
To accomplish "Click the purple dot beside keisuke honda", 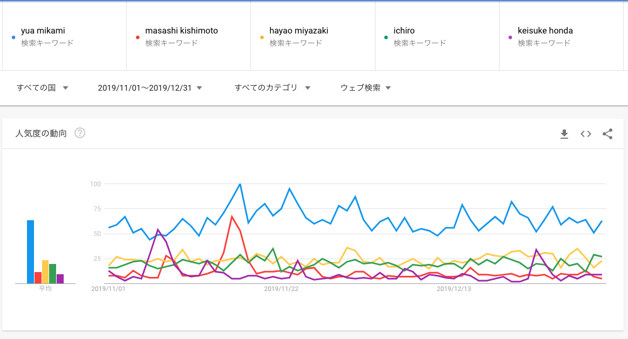I will pos(510,37).
